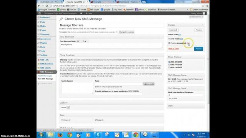Open Firefox from the taskbar
Screen dimensions: 246x138
click(60, 135)
